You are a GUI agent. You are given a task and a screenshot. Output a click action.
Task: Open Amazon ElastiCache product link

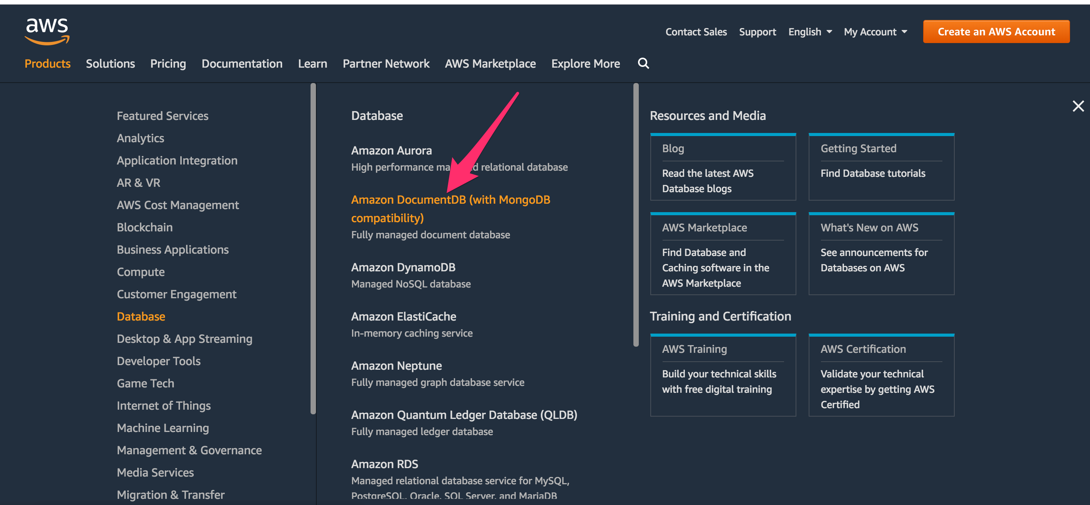tap(404, 316)
